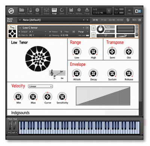Click the velocity curve graph display
The width and height of the screenshot is (150, 146).
point(103,96)
